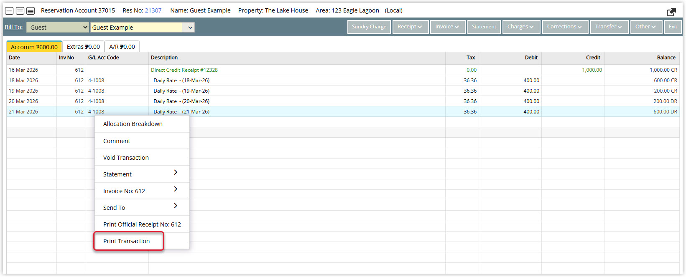686x277 pixels.
Task: Expand the Charges dropdown button
Action: point(521,27)
